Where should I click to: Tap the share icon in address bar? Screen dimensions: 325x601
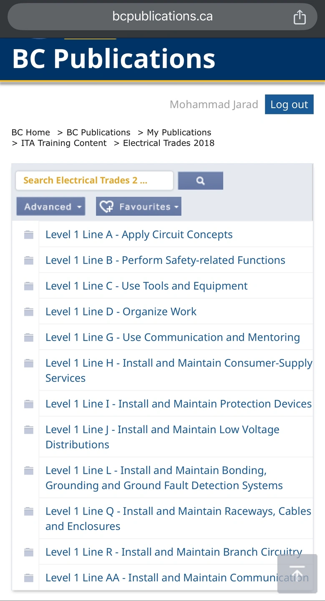click(x=300, y=17)
